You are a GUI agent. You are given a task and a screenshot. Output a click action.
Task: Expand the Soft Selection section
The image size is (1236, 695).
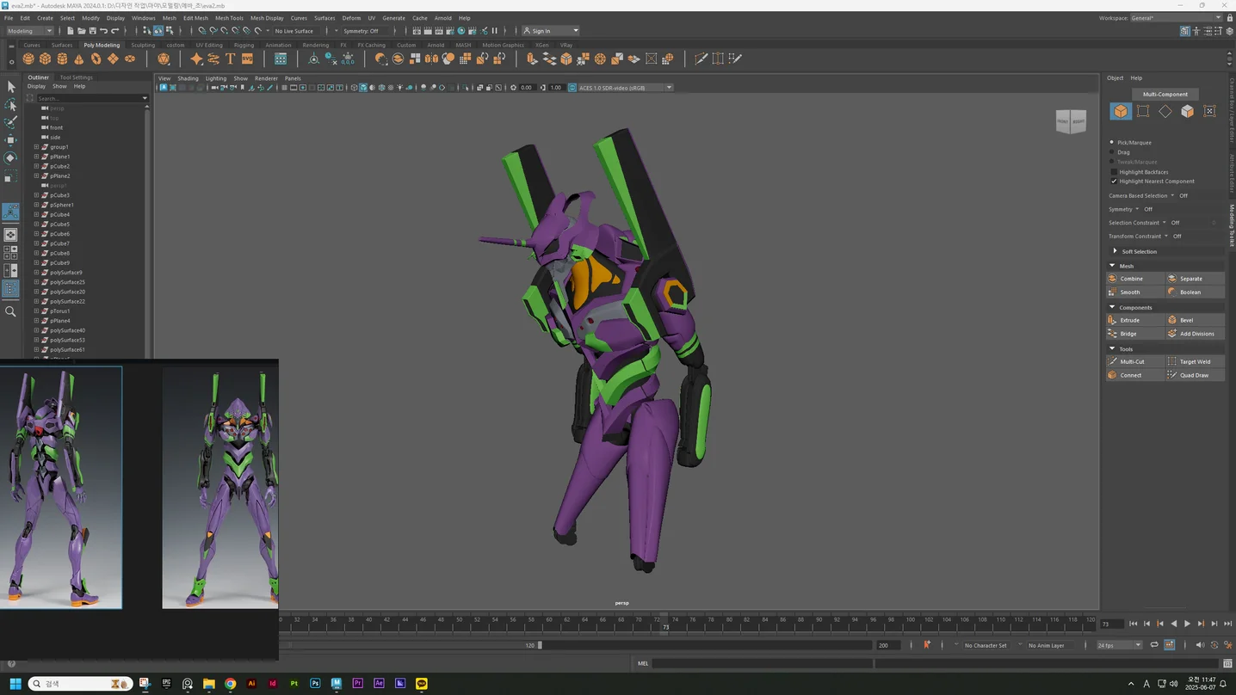coord(1115,251)
